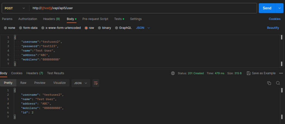Click the "name":"Test User" request line

click(x=38, y=51)
